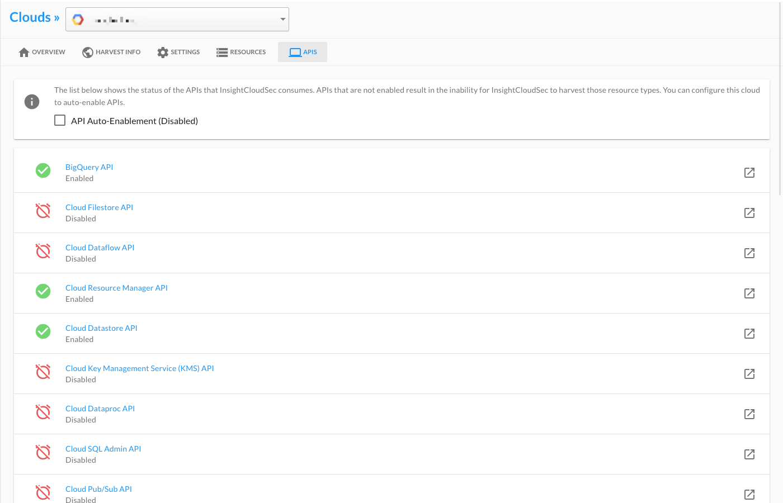Open the Cloud Dataproc API link
Screen dimensions: 783x503
(x=100, y=409)
